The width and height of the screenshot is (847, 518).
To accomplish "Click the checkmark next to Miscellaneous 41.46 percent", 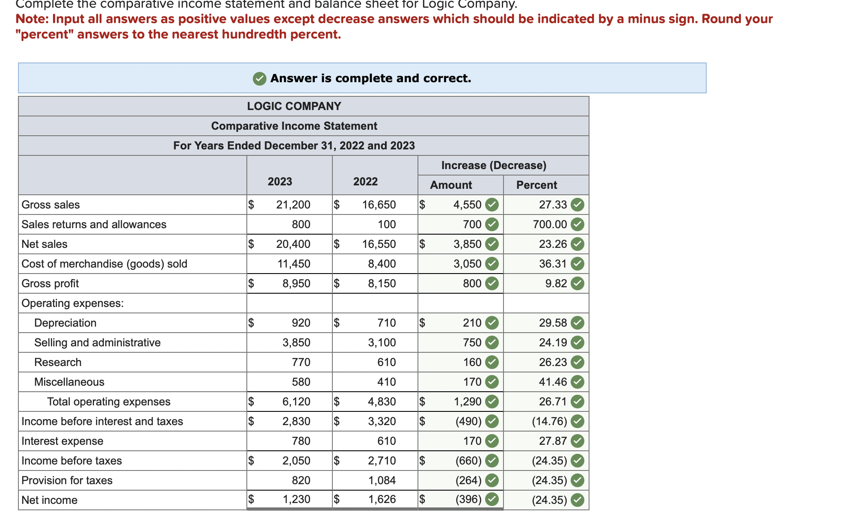I will (x=577, y=382).
